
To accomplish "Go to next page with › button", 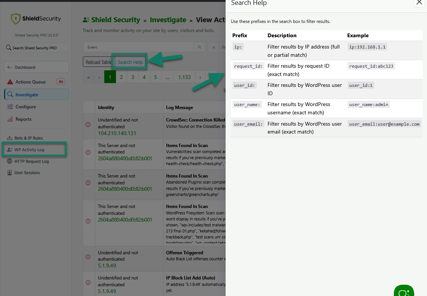I will coord(200,77).
